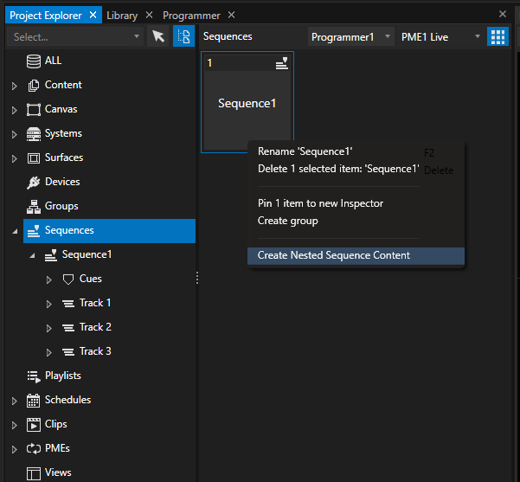
Task: Close the Project Explorer tab
Action: (x=93, y=15)
